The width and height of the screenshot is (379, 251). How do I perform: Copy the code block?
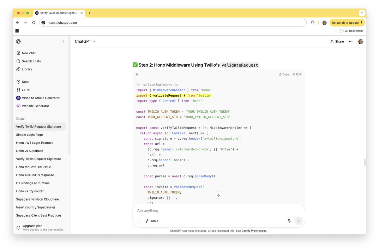[x=284, y=75]
